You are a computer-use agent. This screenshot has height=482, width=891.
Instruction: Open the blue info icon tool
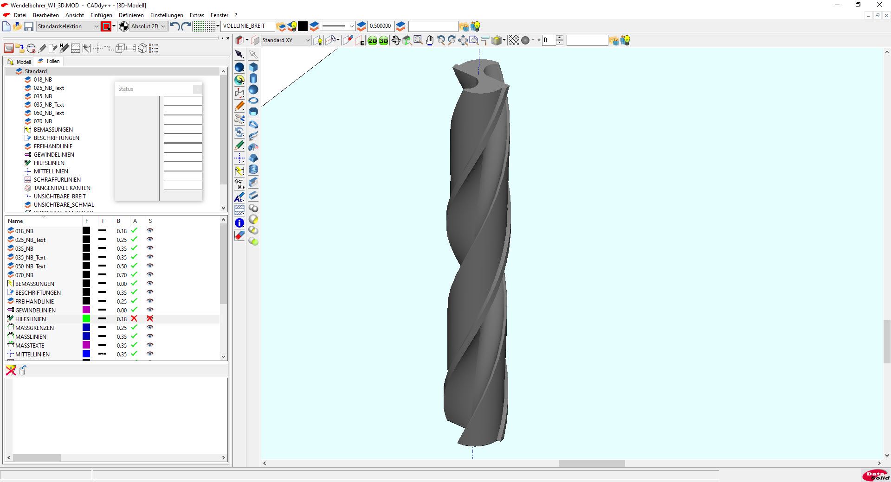click(x=239, y=223)
